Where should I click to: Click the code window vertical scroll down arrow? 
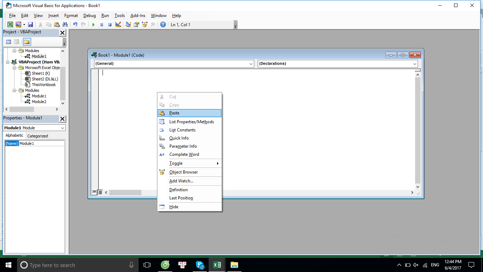(x=418, y=187)
